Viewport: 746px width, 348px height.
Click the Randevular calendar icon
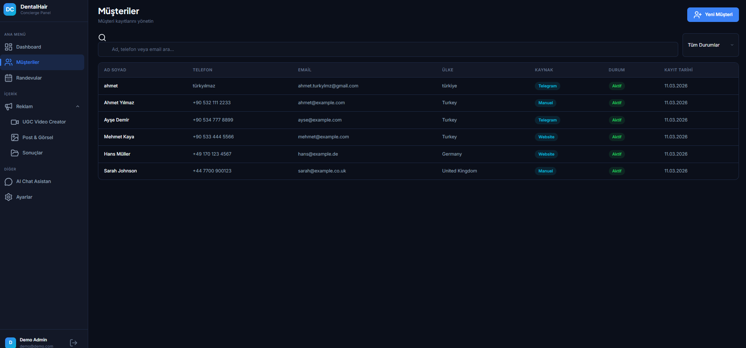click(9, 78)
